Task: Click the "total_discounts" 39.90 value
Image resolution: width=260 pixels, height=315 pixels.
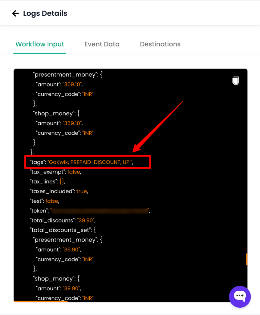Action: pos(86,221)
